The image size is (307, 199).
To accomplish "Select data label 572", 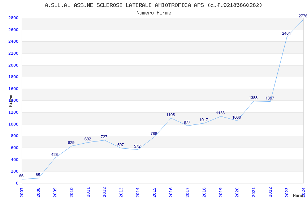I will tap(137, 146).
